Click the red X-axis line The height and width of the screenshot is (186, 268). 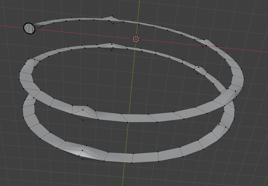pyautogui.click(x=80, y=32)
